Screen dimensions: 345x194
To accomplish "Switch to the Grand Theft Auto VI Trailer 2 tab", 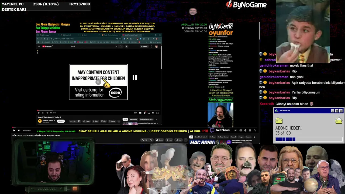I will [131, 35].
